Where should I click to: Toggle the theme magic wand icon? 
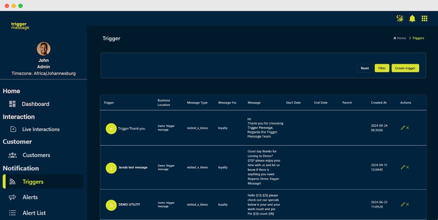tap(400, 19)
